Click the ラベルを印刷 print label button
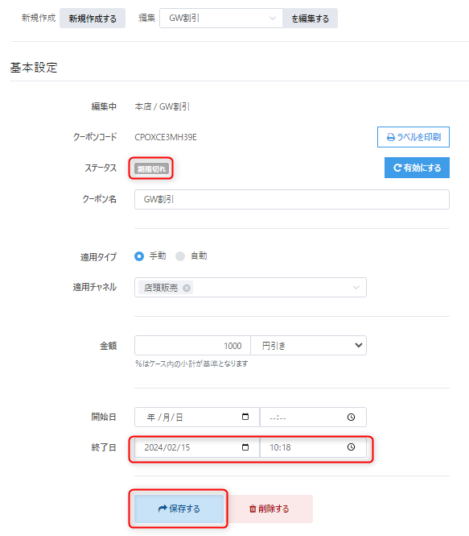Image resolution: width=469 pixels, height=536 pixels. [413, 137]
